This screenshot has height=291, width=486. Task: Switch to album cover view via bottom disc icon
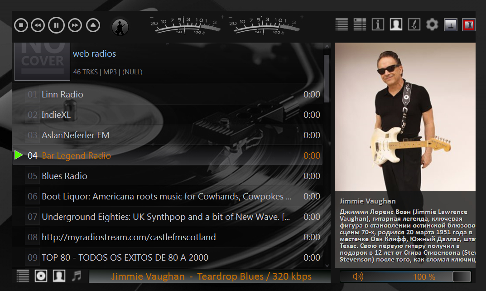41,276
